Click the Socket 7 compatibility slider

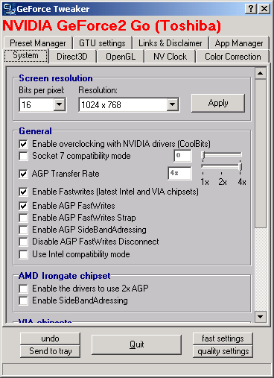coord(221,155)
